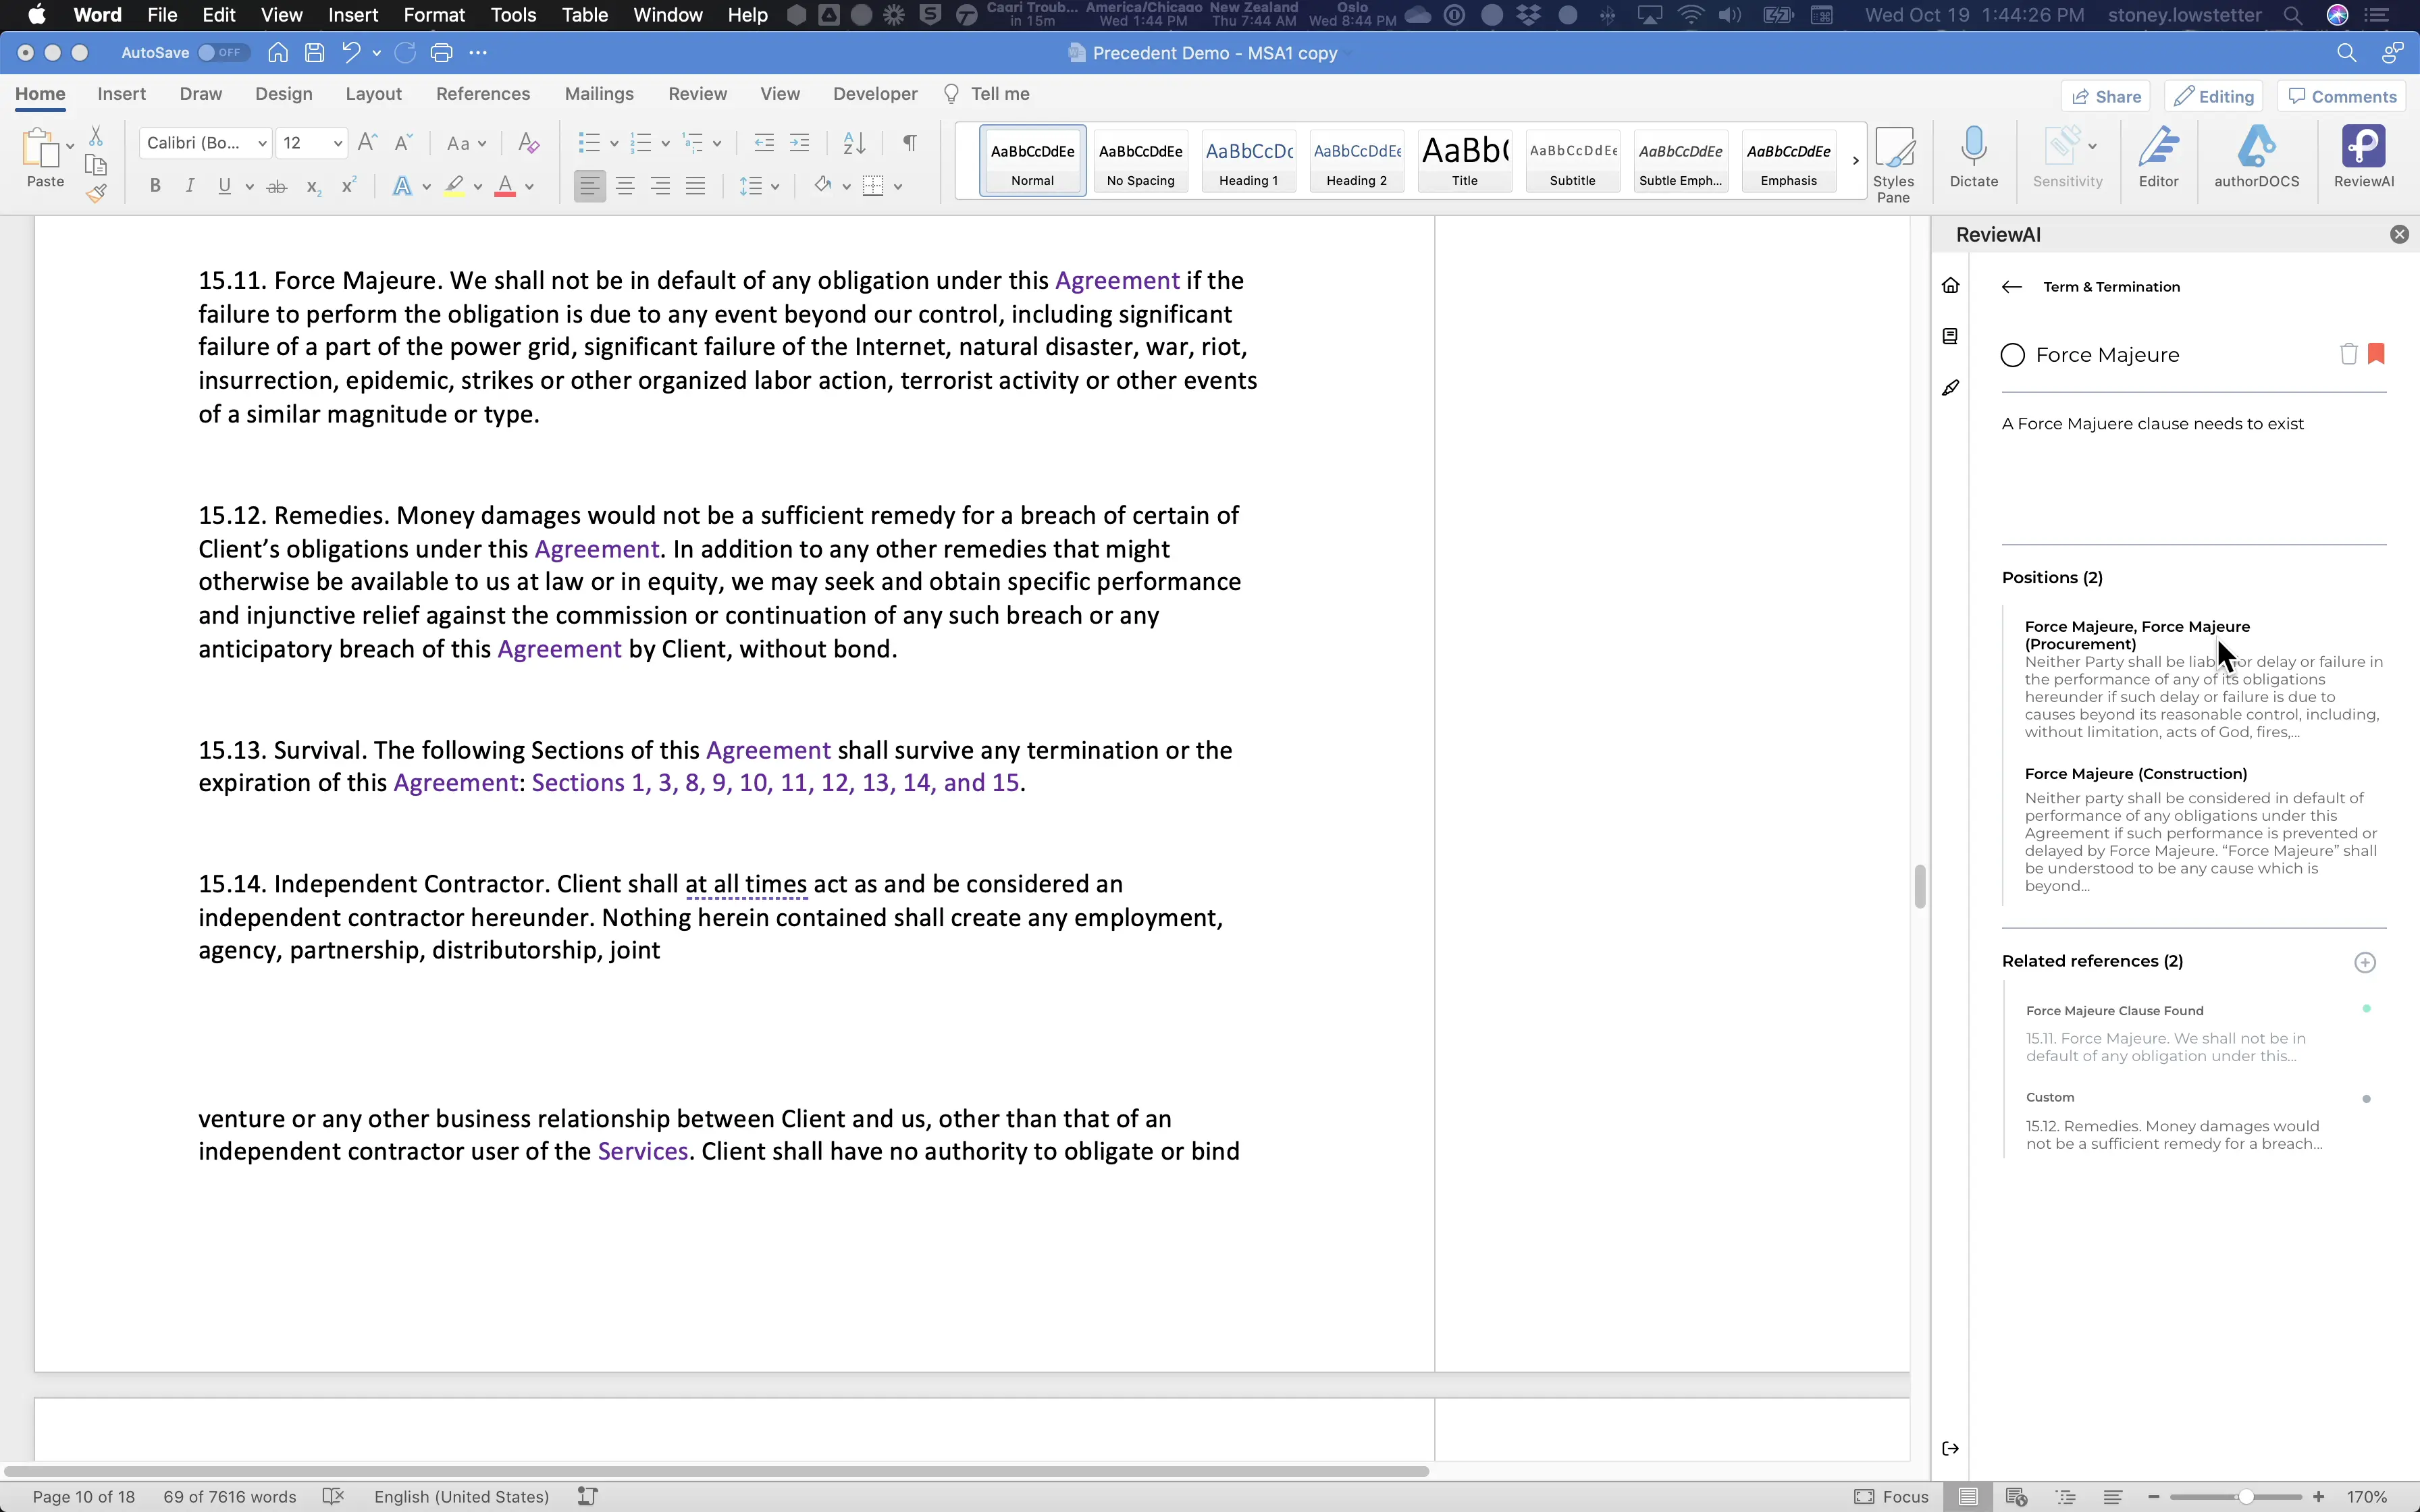Viewport: 2420px width, 1512px height.
Task: Click the ReviewAI pen tool icon
Action: click(1950, 388)
